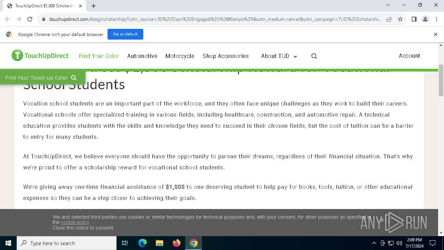Viewport: 444px width, 250px height.
Task: Bookmark this page with the star icon
Action: [400, 19]
